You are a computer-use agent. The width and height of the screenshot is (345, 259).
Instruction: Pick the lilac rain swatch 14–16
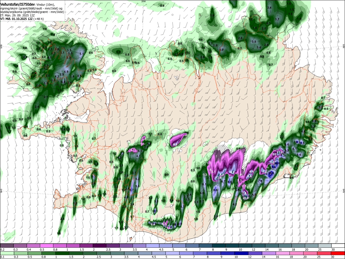(x=269, y=253)
